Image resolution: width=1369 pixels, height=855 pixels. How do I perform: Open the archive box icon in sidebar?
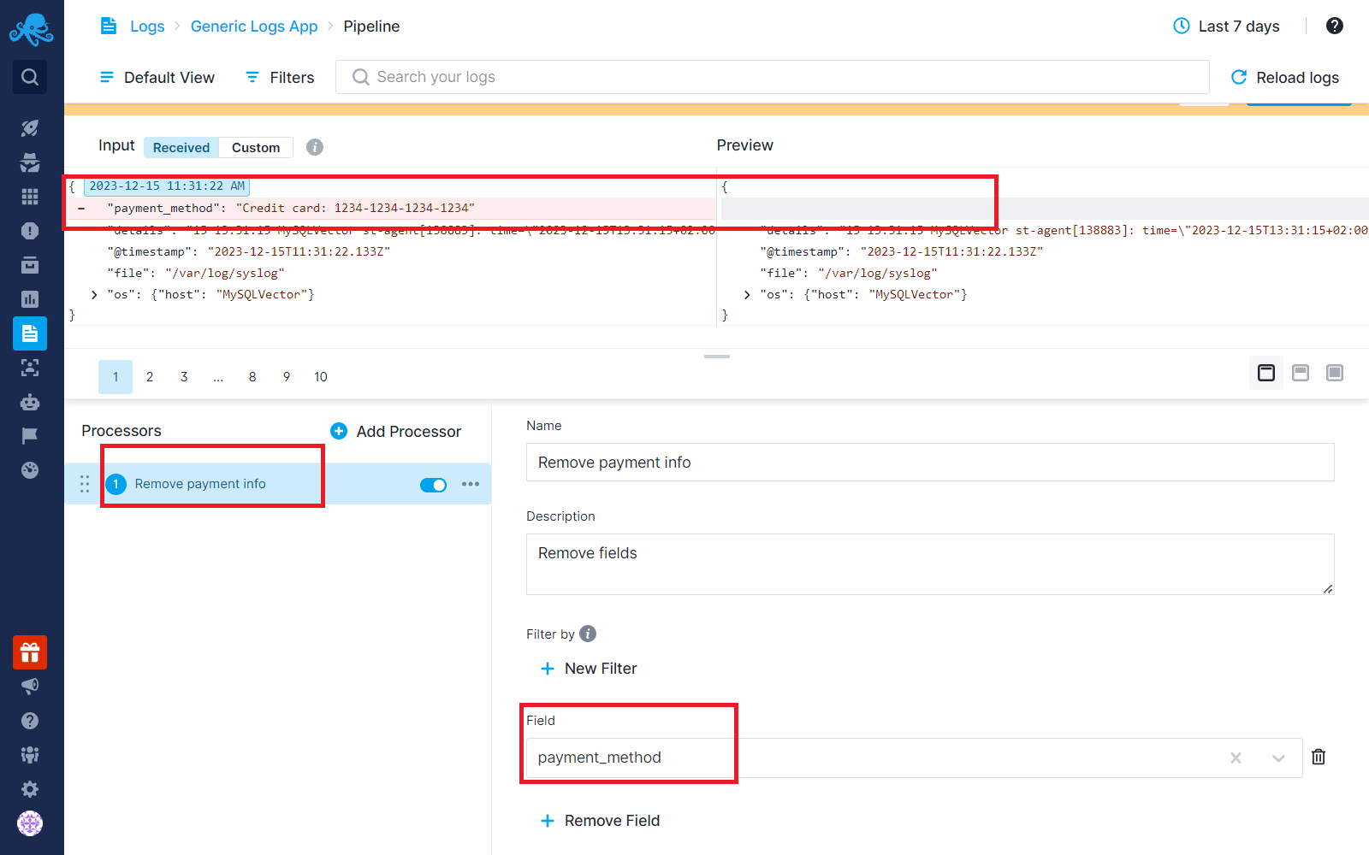[30, 265]
